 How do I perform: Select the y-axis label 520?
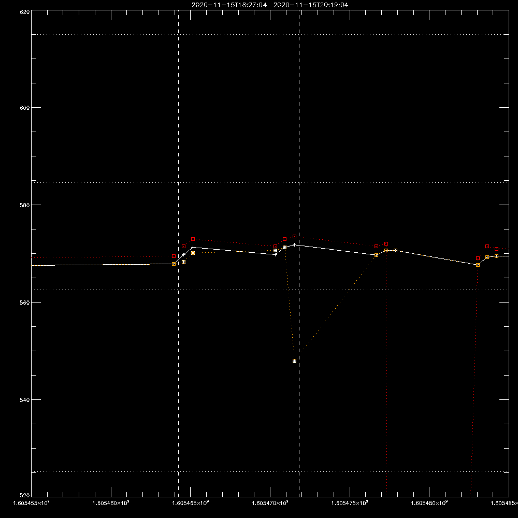pyautogui.click(x=25, y=496)
